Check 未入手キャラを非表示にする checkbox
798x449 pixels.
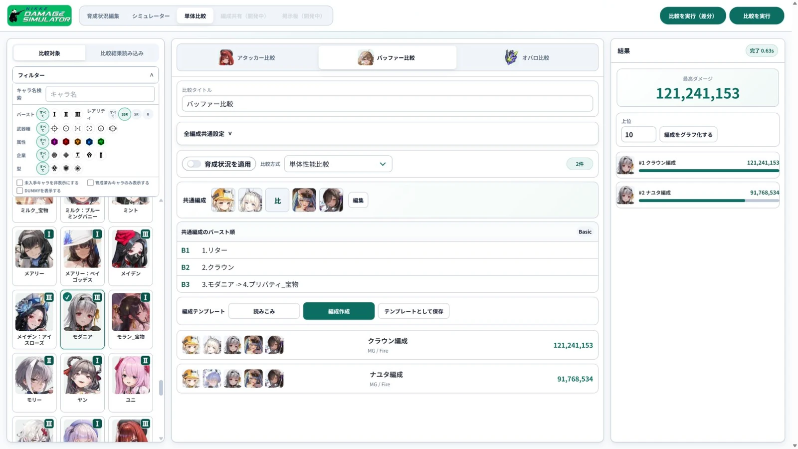20,183
